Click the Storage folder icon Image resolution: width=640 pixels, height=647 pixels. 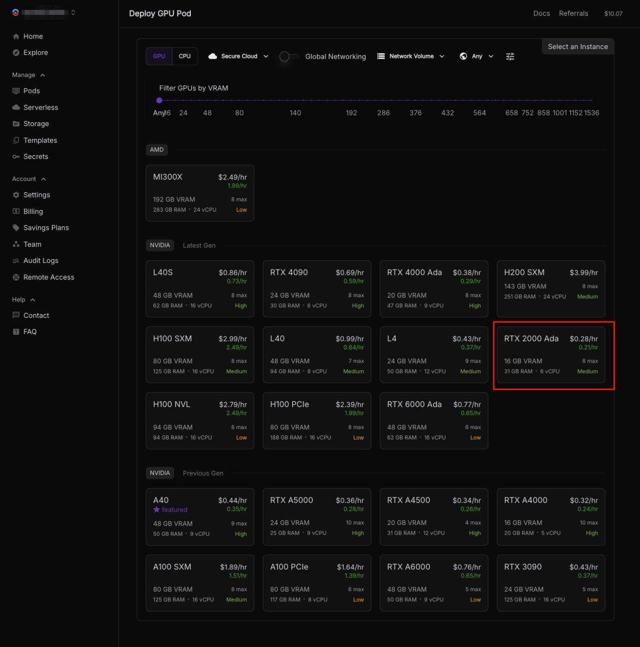16,124
